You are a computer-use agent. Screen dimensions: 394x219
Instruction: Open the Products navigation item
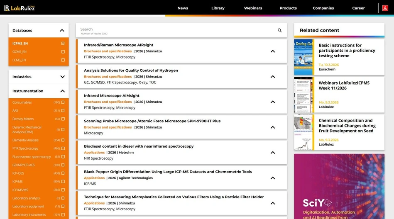pyautogui.click(x=288, y=8)
